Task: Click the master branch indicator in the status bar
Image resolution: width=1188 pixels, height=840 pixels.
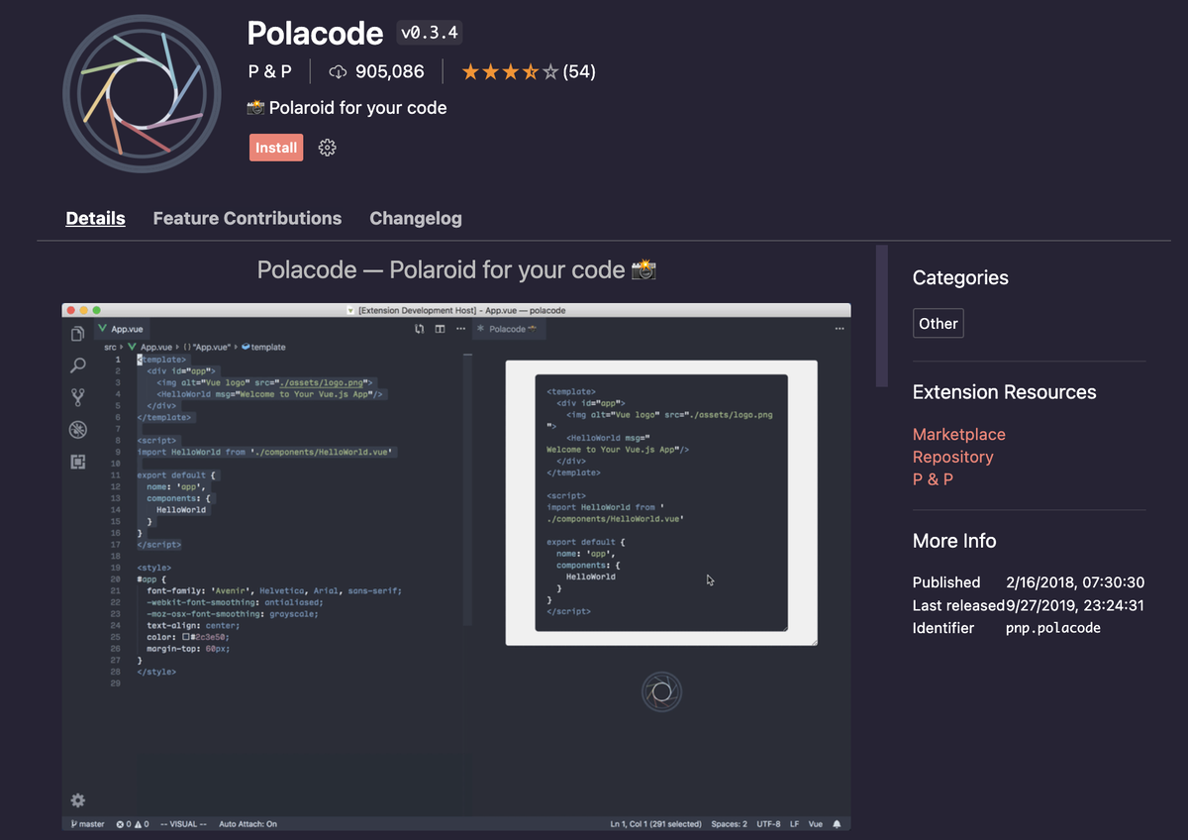Action: point(87,823)
